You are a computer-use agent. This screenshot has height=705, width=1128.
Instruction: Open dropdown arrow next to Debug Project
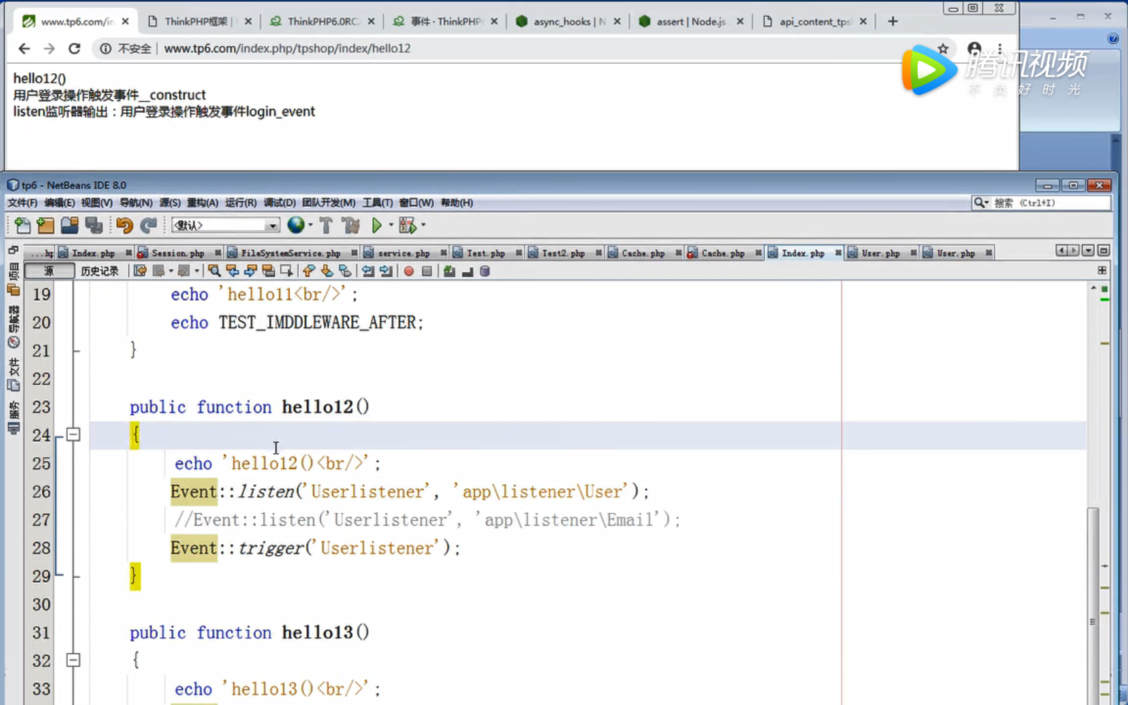pyautogui.click(x=423, y=226)
